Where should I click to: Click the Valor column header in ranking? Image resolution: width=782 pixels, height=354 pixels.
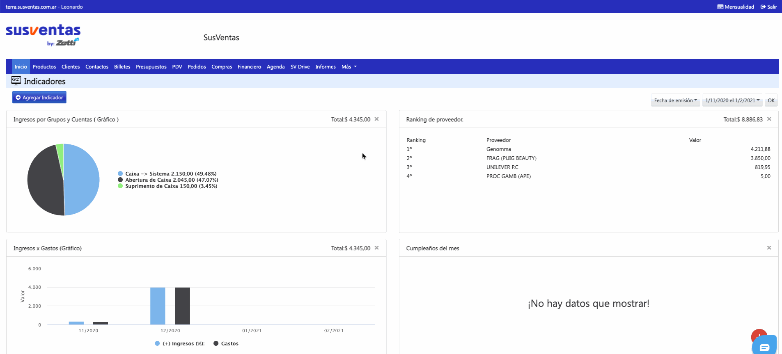[x=695, y=140]
